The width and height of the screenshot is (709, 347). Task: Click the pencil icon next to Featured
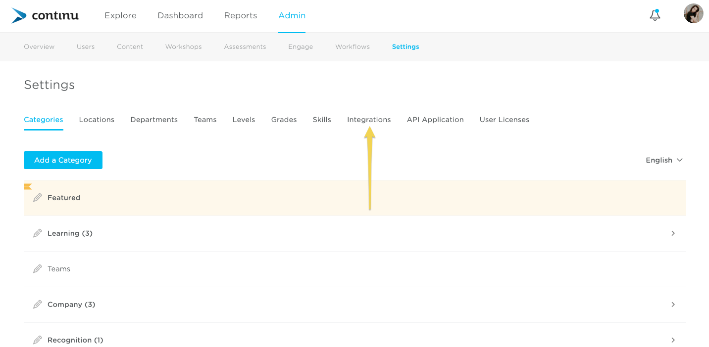click(38, 198)
